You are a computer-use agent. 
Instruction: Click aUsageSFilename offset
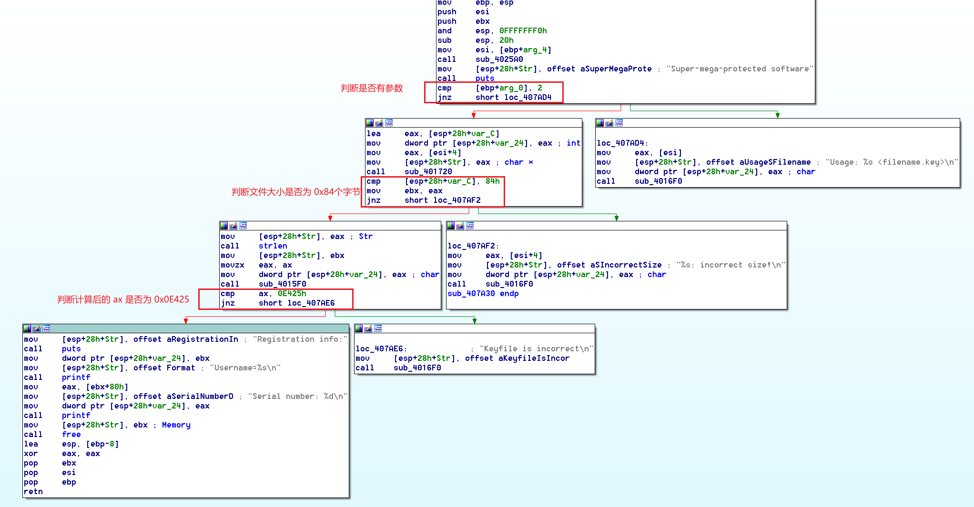coord(775,162)
